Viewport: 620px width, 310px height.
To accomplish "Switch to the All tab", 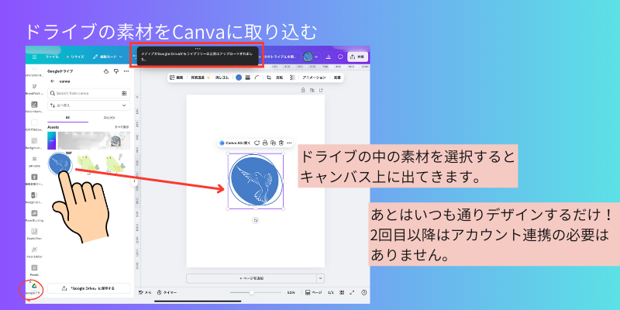I will pos(67,118).
